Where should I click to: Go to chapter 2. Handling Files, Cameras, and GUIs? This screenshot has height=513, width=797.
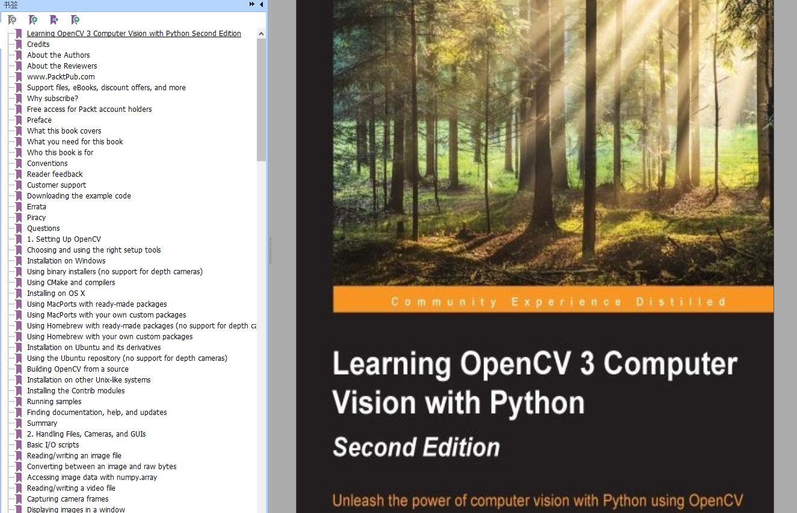click(x=86, y=434)
